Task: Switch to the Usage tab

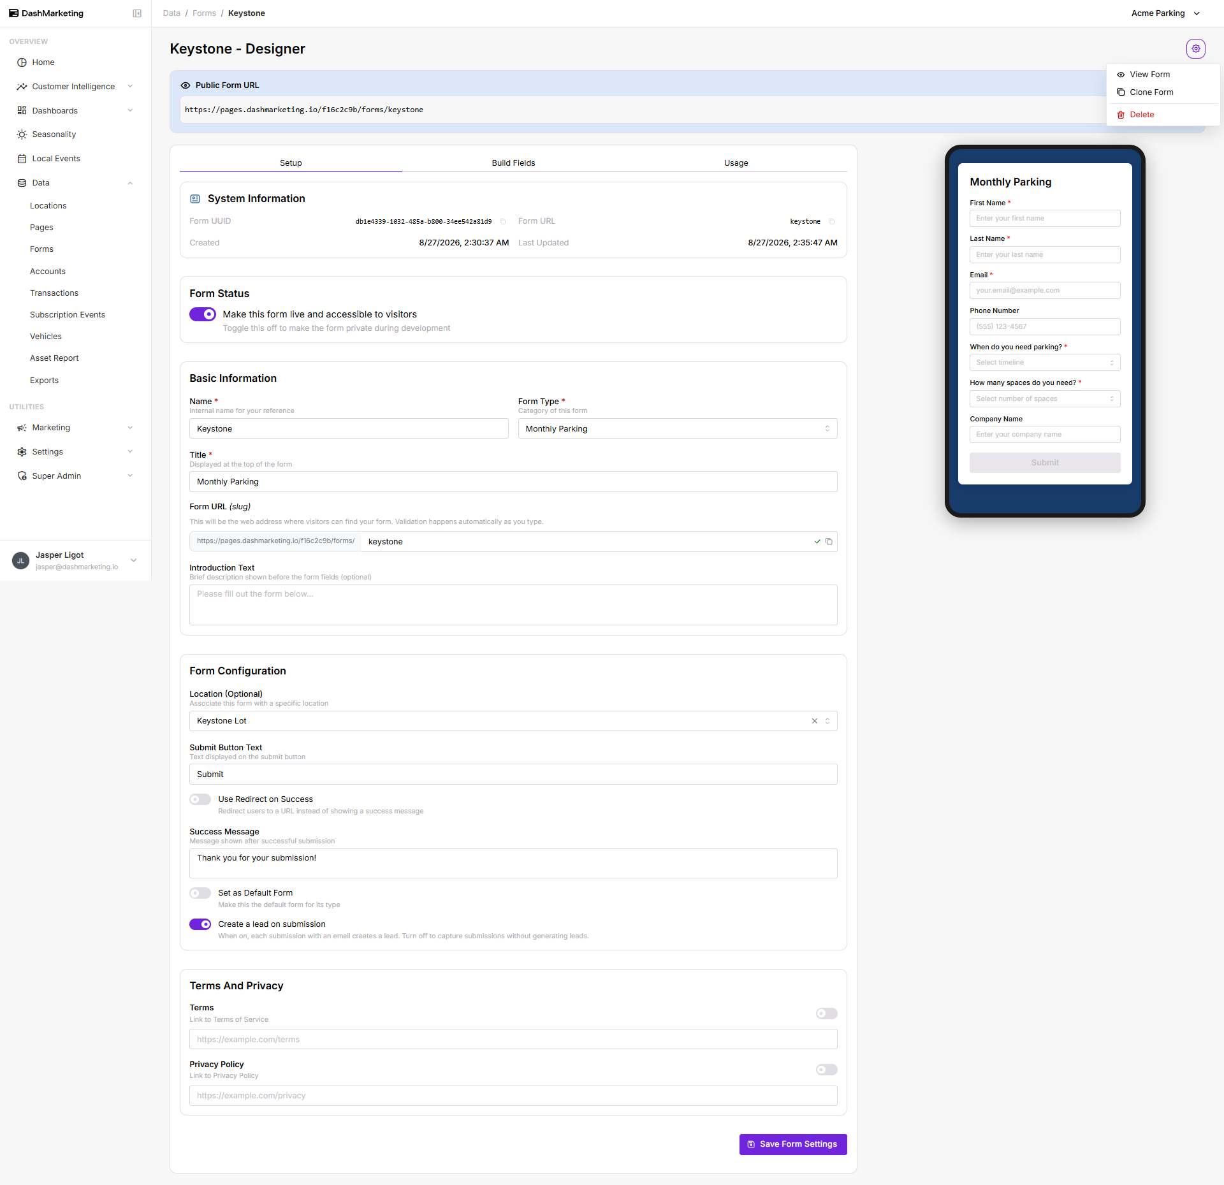Action: click(x=736, y=163)
